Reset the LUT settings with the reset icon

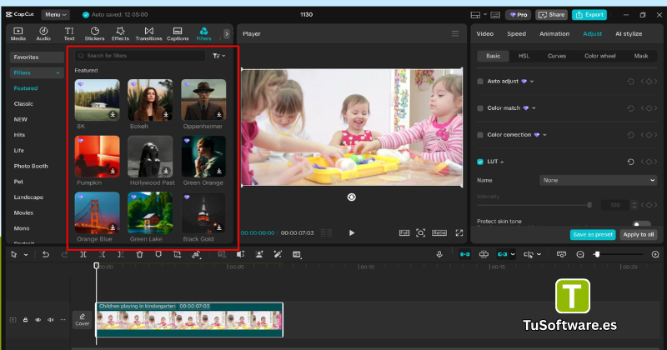point(630,162)
